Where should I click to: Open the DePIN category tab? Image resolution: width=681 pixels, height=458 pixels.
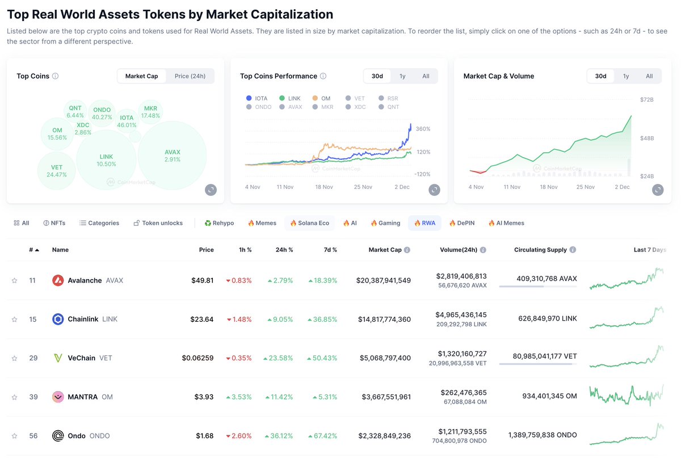[461, 223]
